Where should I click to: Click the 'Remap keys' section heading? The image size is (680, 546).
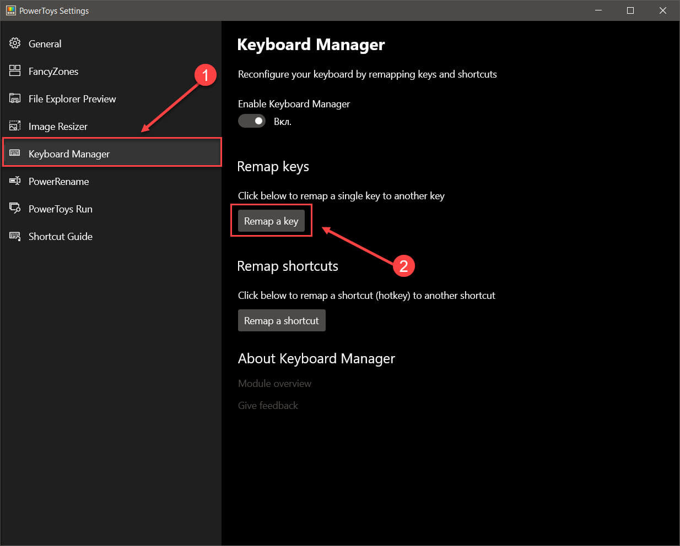click(273, 167)
